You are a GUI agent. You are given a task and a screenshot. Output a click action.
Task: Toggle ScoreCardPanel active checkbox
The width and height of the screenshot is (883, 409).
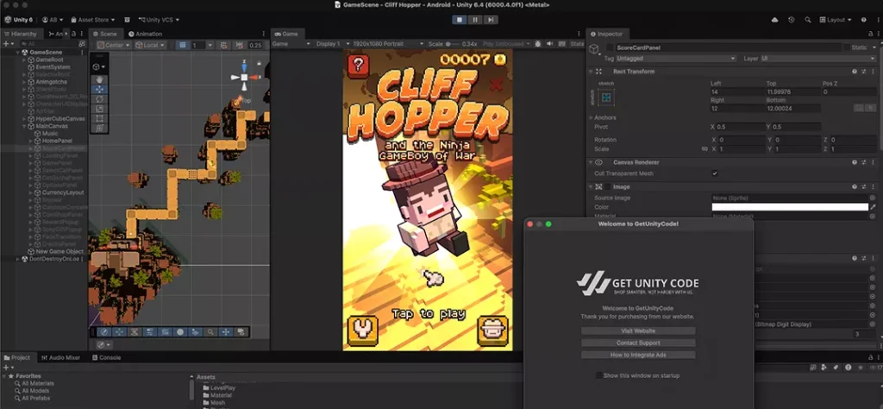click(610, 47)
